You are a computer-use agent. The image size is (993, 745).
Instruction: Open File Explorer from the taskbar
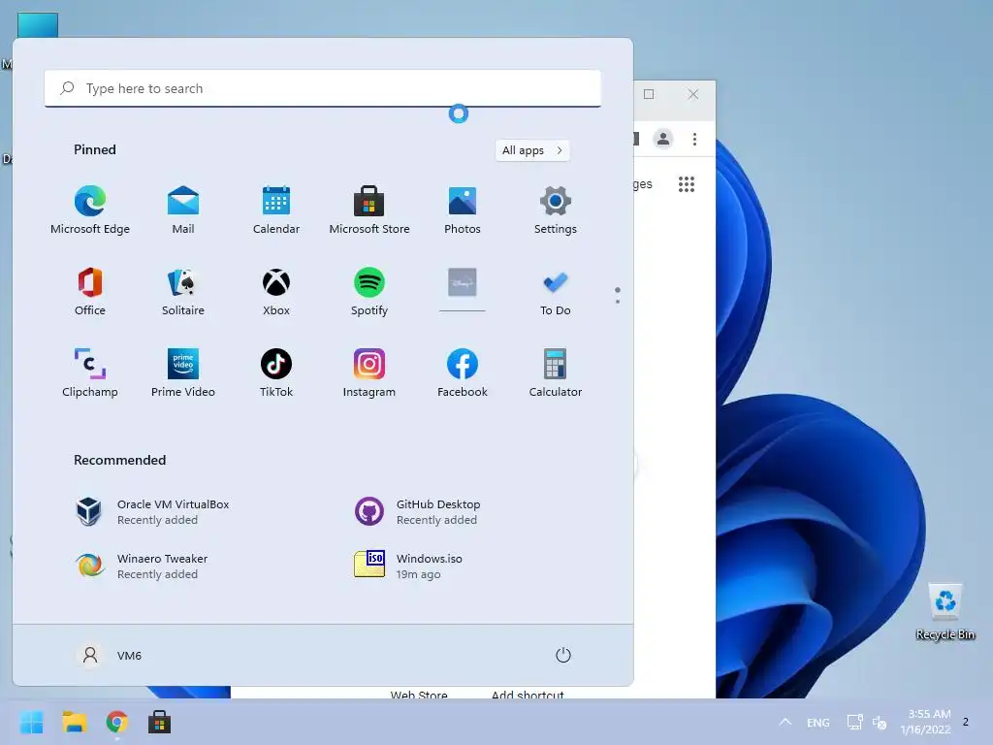[74, 722]
